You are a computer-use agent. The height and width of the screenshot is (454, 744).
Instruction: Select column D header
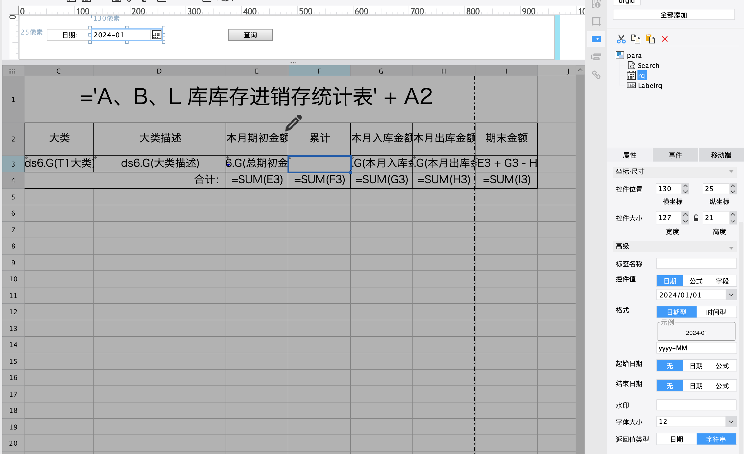pos(160,71)
